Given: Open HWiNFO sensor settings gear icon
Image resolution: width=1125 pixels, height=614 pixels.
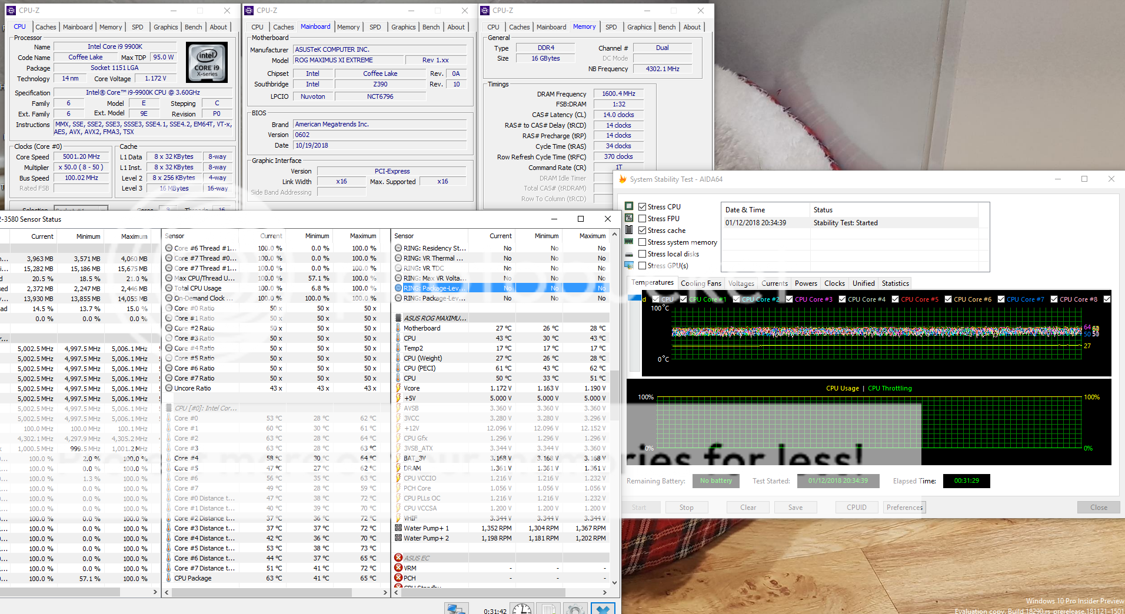Looking at the screenshot, I should [x=575, y=609].
